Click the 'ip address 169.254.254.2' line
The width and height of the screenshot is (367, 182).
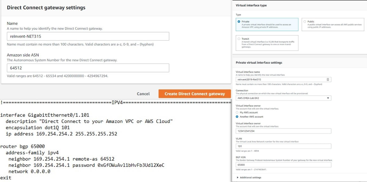[61, 134]
